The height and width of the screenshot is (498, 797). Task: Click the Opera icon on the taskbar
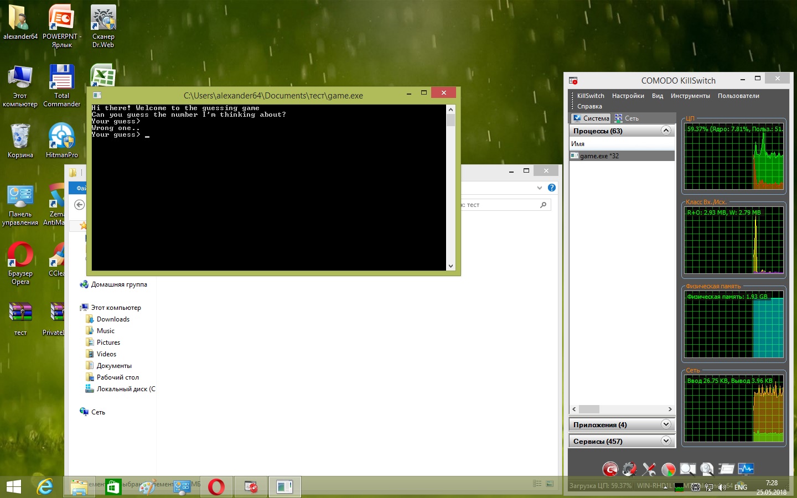coord(216,487)
